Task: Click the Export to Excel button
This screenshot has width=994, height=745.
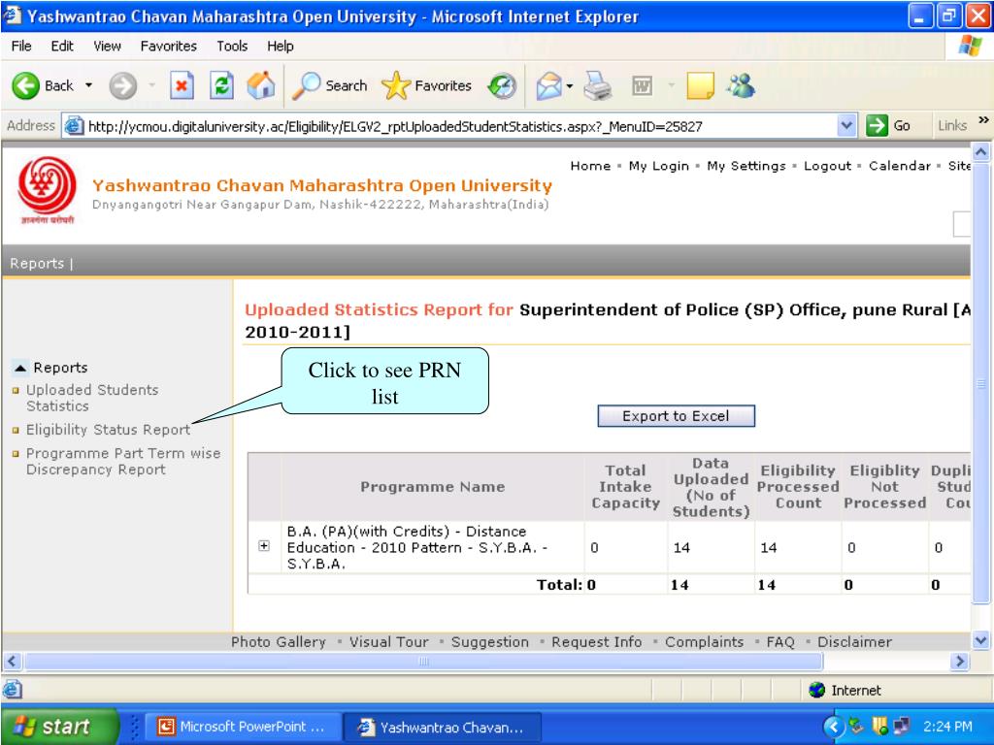Action: pos(676,416)
